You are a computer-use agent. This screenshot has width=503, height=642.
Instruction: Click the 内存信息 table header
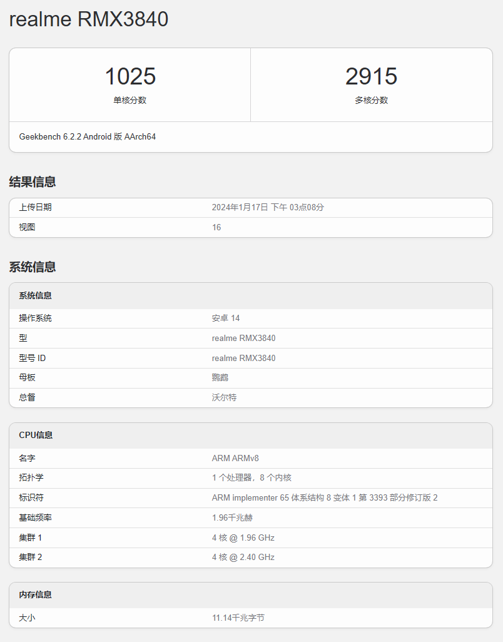point(36,594)
